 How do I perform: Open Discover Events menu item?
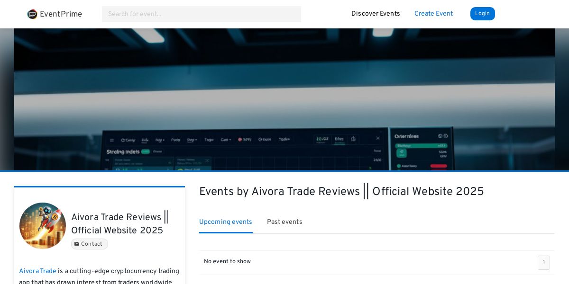coord(376,14)
